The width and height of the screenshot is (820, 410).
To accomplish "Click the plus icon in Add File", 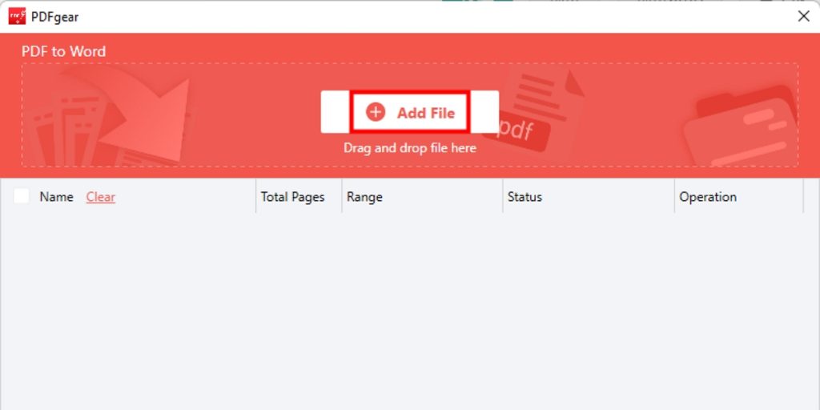I will 376,112.
